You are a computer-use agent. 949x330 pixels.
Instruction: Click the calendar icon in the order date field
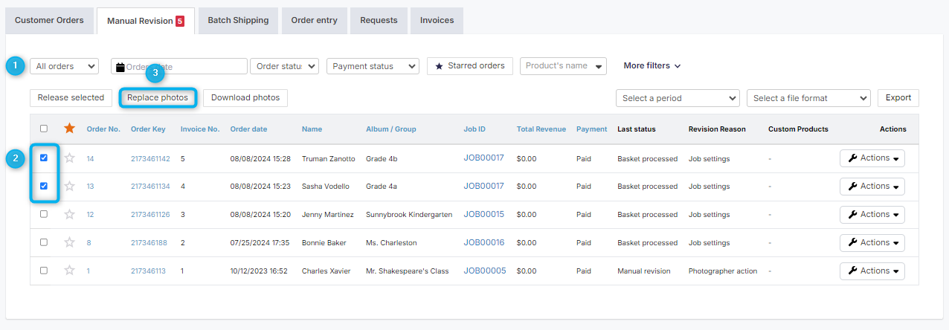click(x=120, y=67)
